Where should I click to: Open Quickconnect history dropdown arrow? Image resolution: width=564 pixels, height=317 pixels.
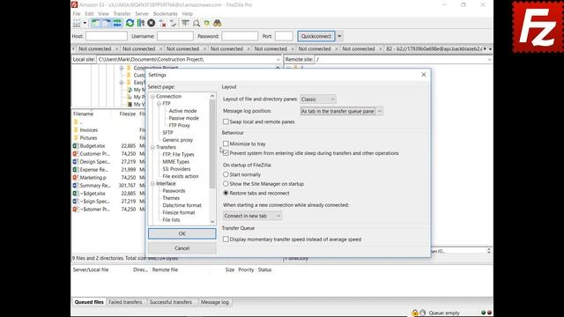click(x=339, y=36)
